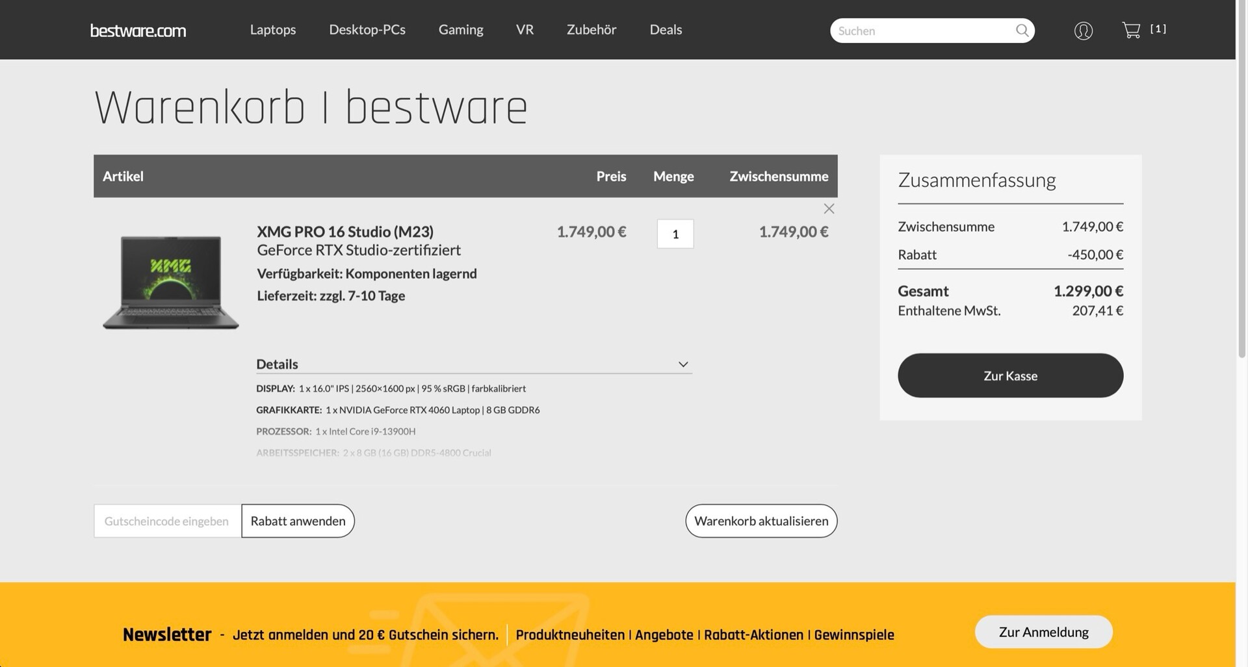Click the XMG laptop product thumbnail
Image resolution: width=1248 pixels, height=667 pixels.
pyautogui.click(x=171, y=282)
